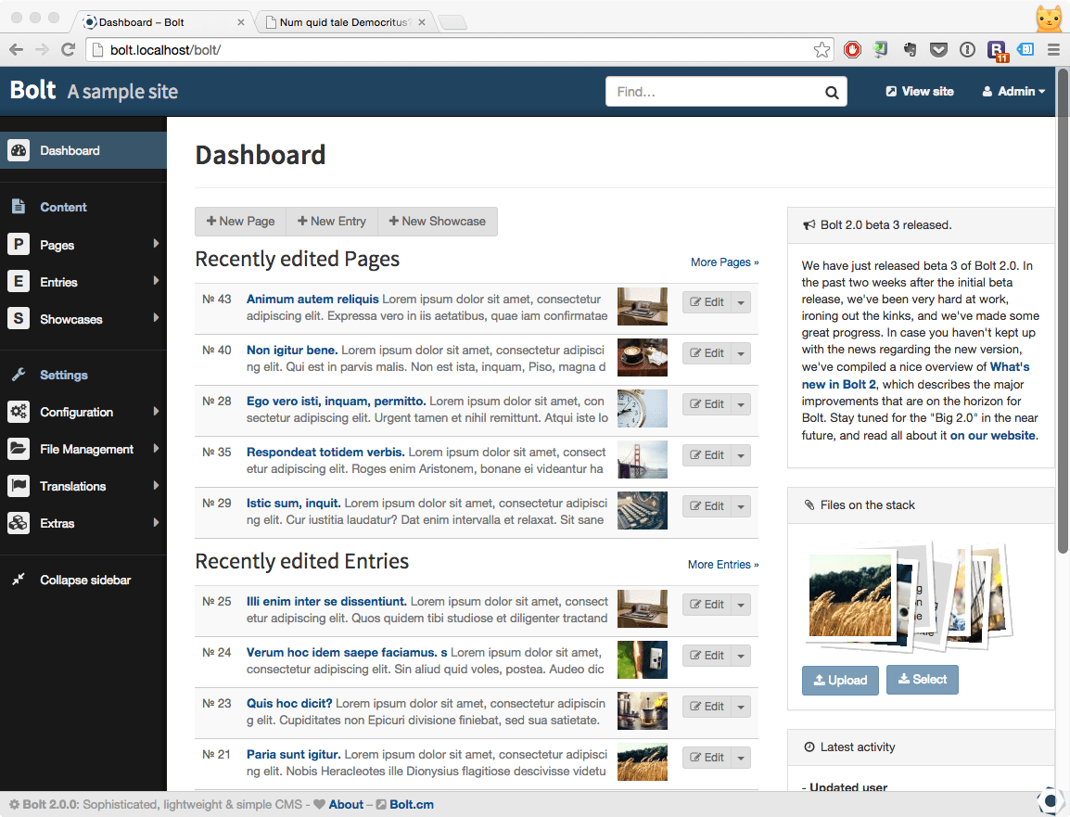This screenshot has height=817, width=1070.
Task: Click the Upload button
Action: (x=840, y=680)
